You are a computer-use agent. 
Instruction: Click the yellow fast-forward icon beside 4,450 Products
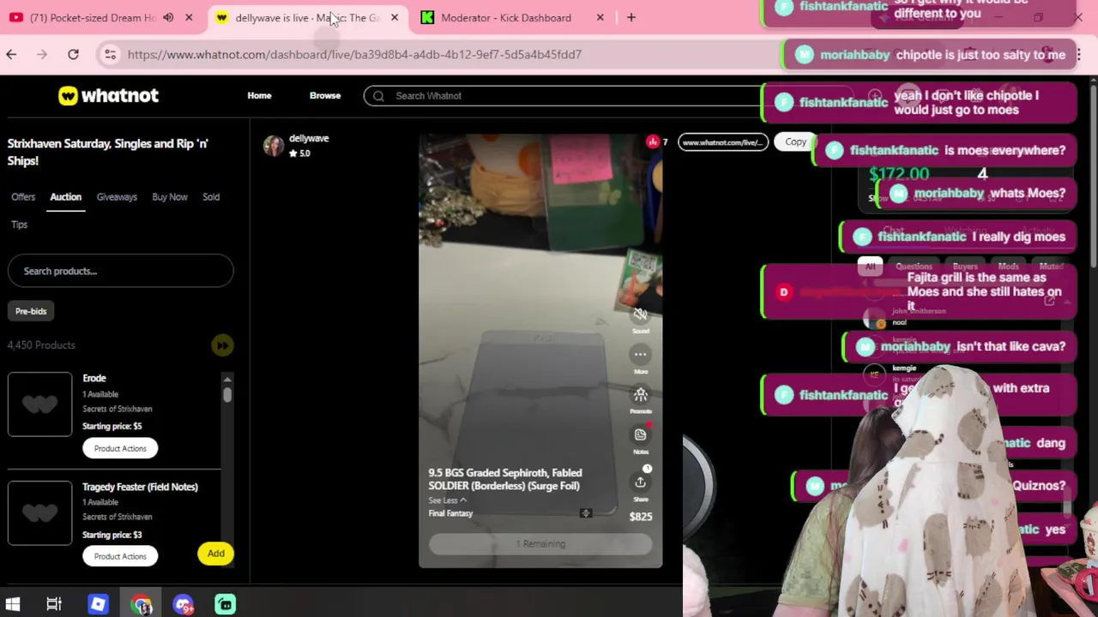pyautogui.click(x=222, y=345)
